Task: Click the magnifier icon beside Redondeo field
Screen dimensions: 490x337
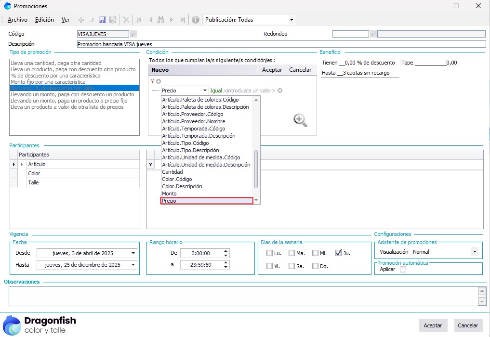Action: tap(373, 34)
